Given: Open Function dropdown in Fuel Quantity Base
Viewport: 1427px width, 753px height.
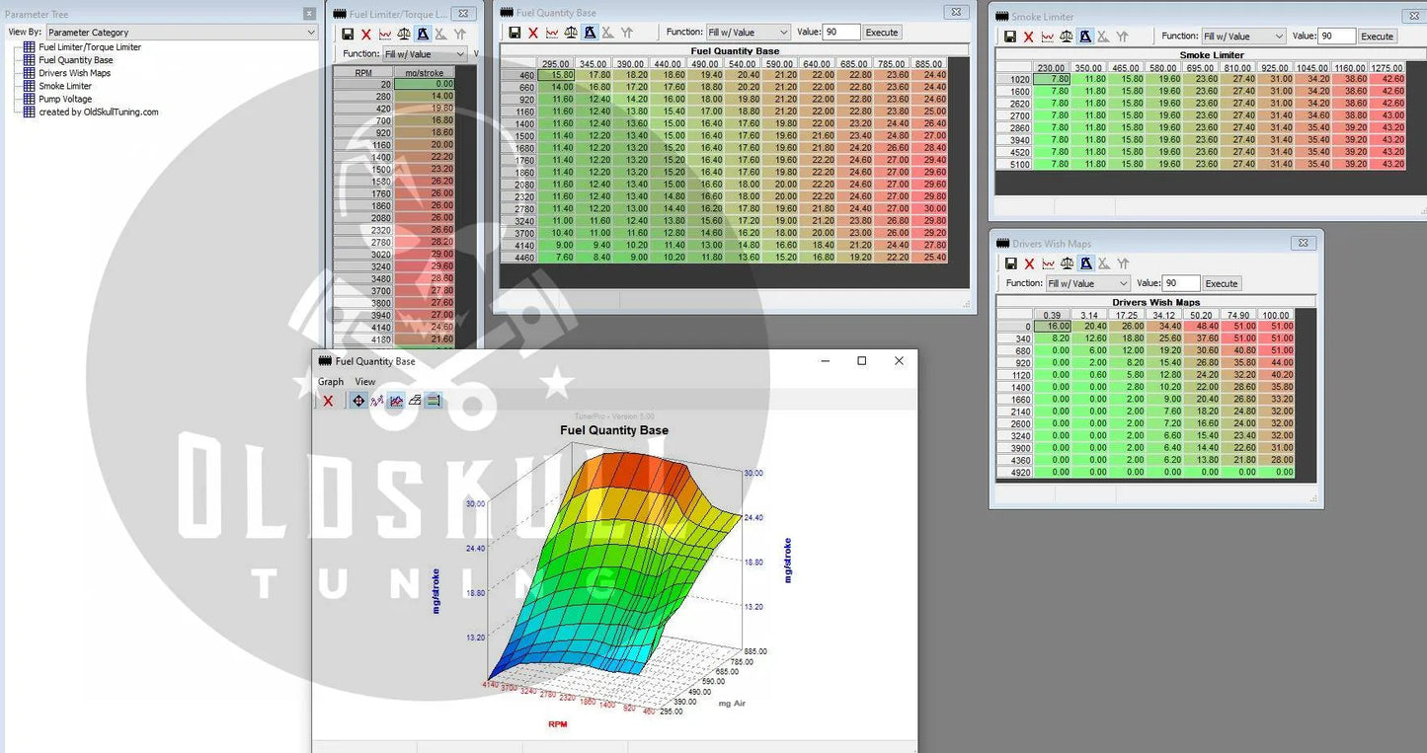Looking at the screenshot, I should click(748, 33).
